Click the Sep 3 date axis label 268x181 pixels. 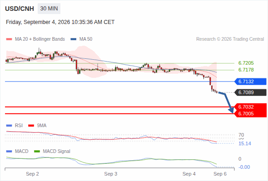click(111, 174)
